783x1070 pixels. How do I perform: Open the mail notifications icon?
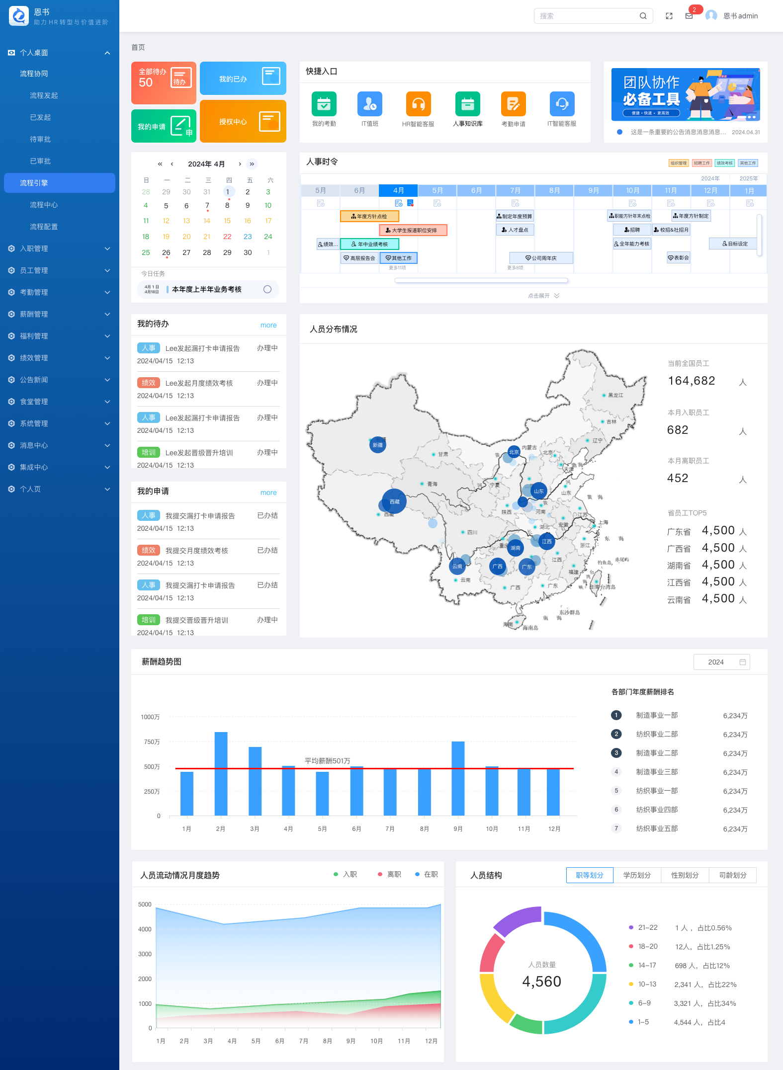689,16
